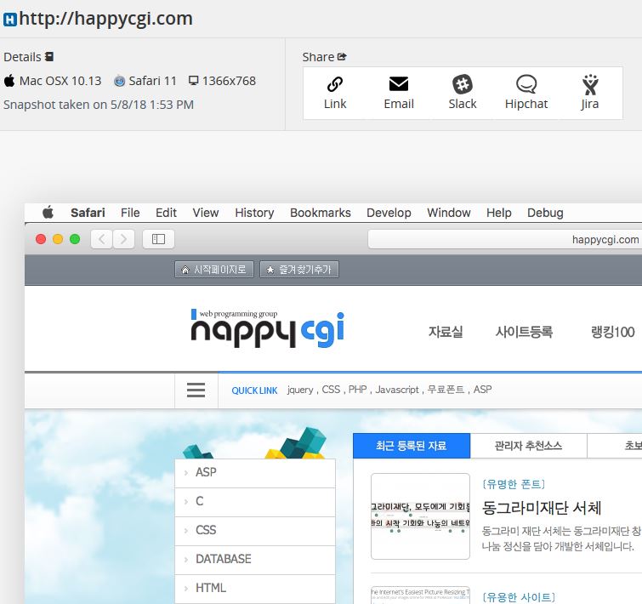Click the jquery quick link
This screenshot has width=642, height=604.
(x=299, y=390)
